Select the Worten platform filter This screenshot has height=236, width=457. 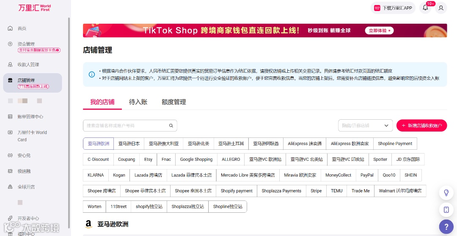(94, 206)
